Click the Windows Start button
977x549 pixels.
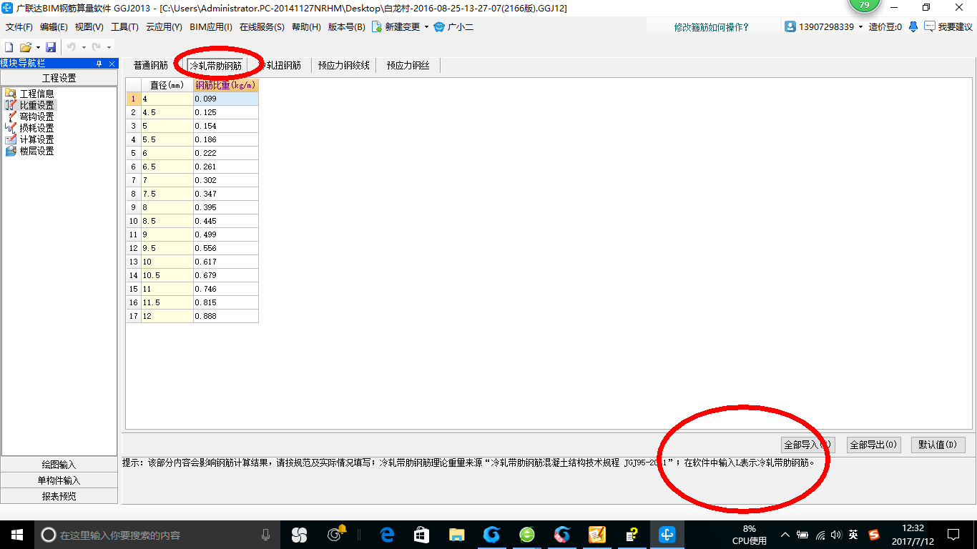click(x=16, y=535)
